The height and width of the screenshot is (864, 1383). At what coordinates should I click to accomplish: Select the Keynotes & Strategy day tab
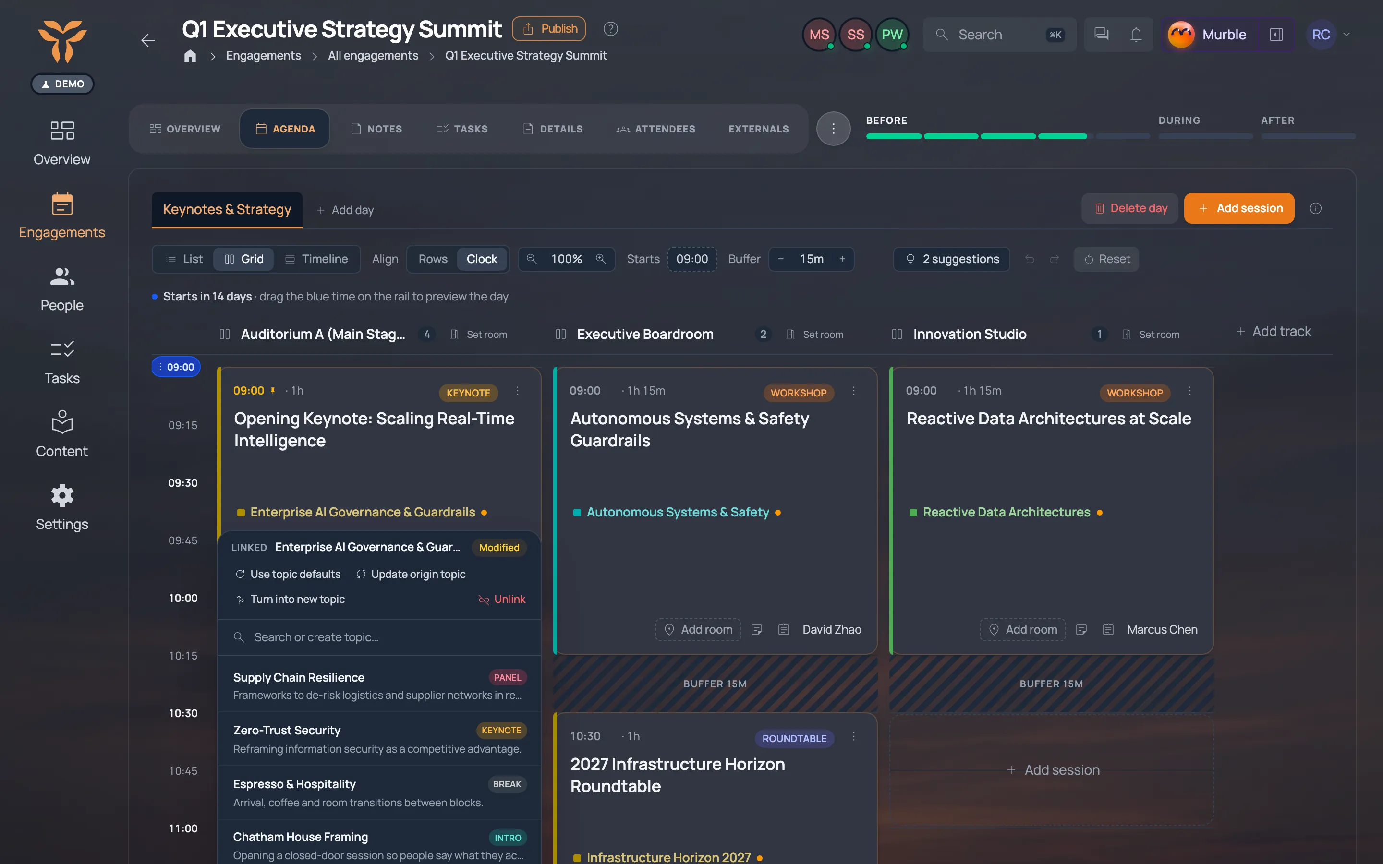point(227,210)
